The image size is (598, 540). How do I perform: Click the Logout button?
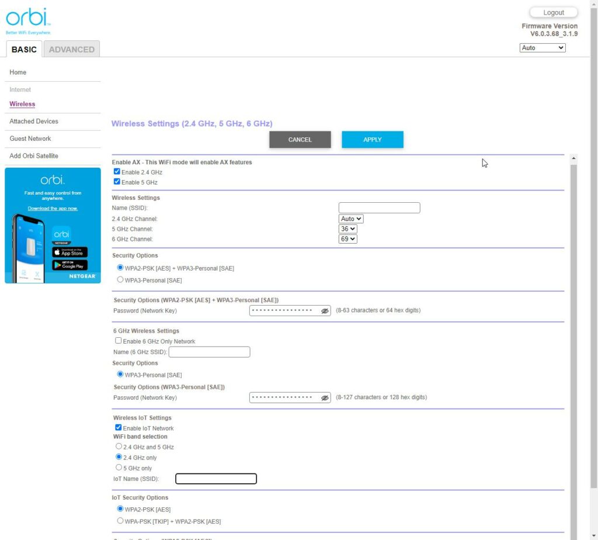553,12
